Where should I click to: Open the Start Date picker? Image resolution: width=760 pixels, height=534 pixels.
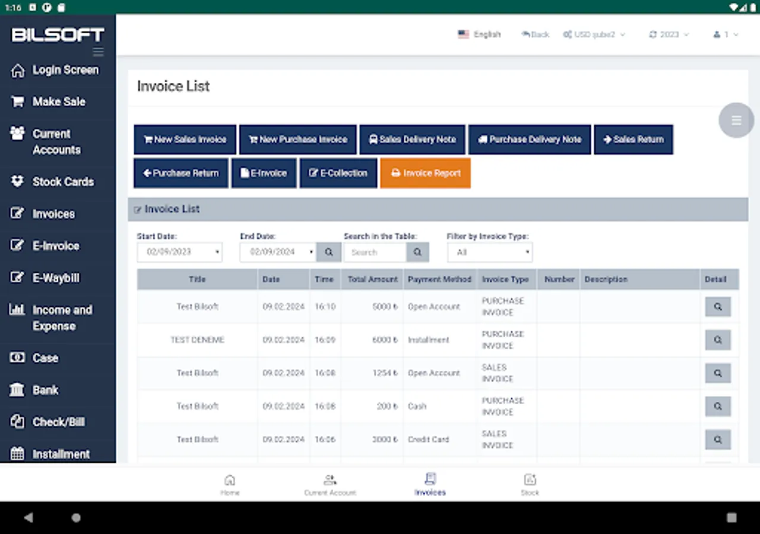[179, 252]
